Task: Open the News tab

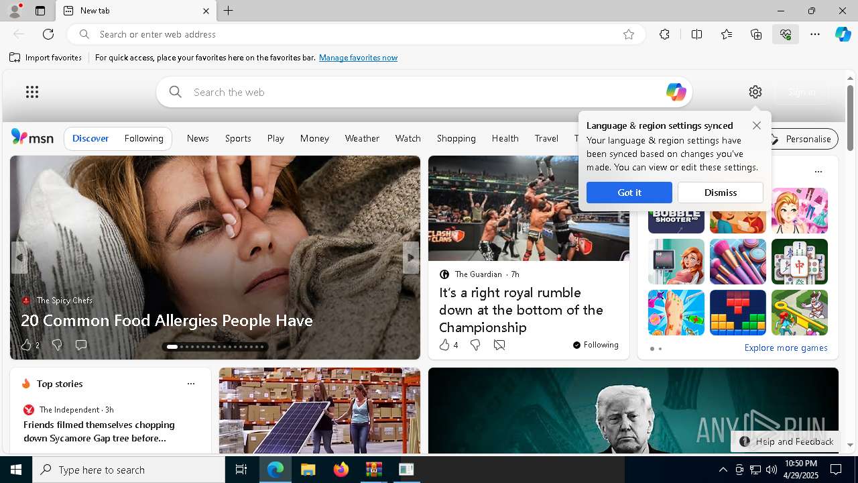Action: (198, 138)
